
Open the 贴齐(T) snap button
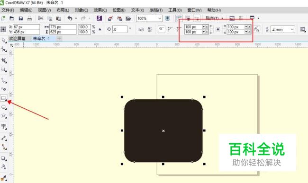(x=214, y=18)
